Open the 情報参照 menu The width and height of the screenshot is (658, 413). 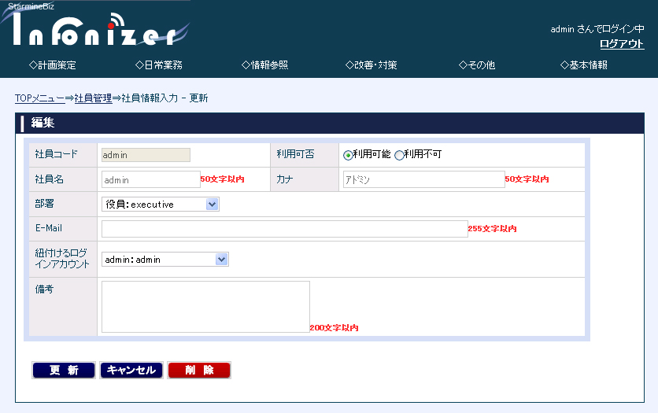(264, 65)
